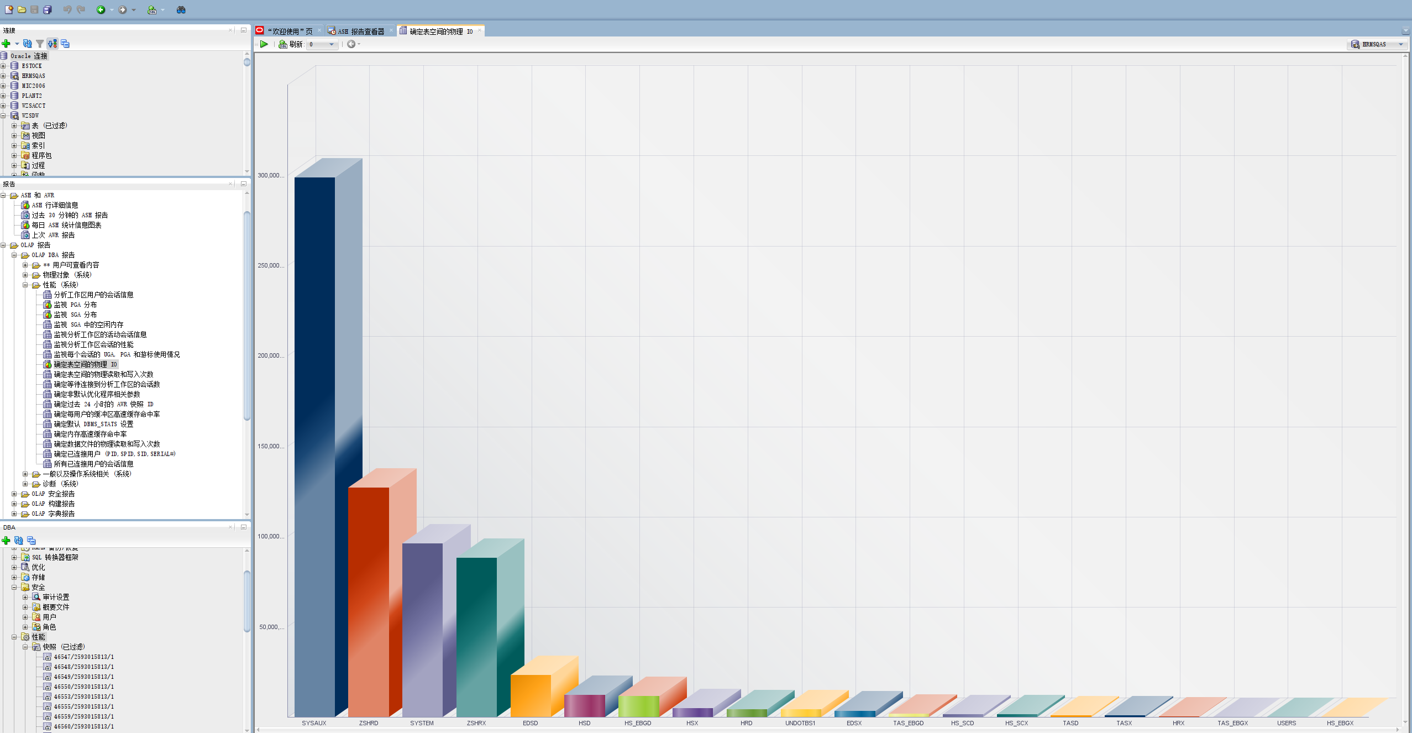The width and height of the screenshot is (1412, 733).
Task: Select snapshot 46550/2593015813/1
Action: click(83, 687)
